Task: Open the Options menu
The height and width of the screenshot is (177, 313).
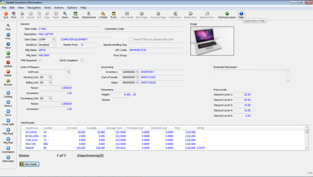Action: click(x=72, y=7)
